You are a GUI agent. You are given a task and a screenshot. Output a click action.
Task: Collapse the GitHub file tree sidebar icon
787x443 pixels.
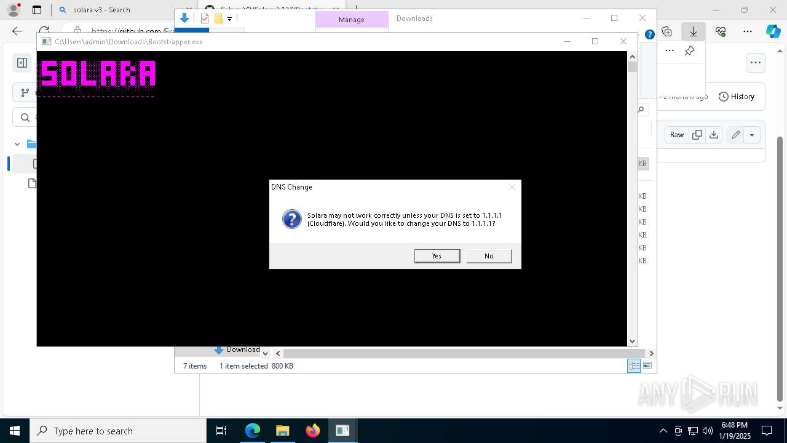click(22, 63)
